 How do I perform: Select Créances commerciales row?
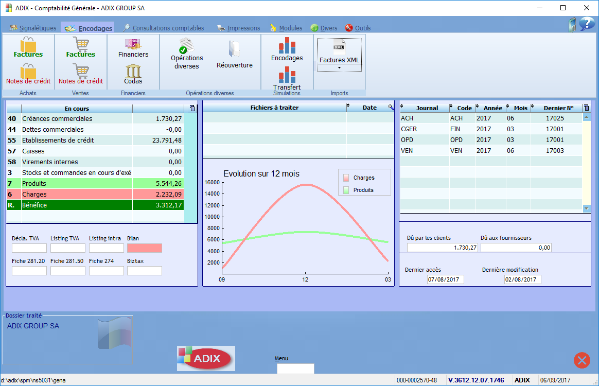(x=95, y=119)
